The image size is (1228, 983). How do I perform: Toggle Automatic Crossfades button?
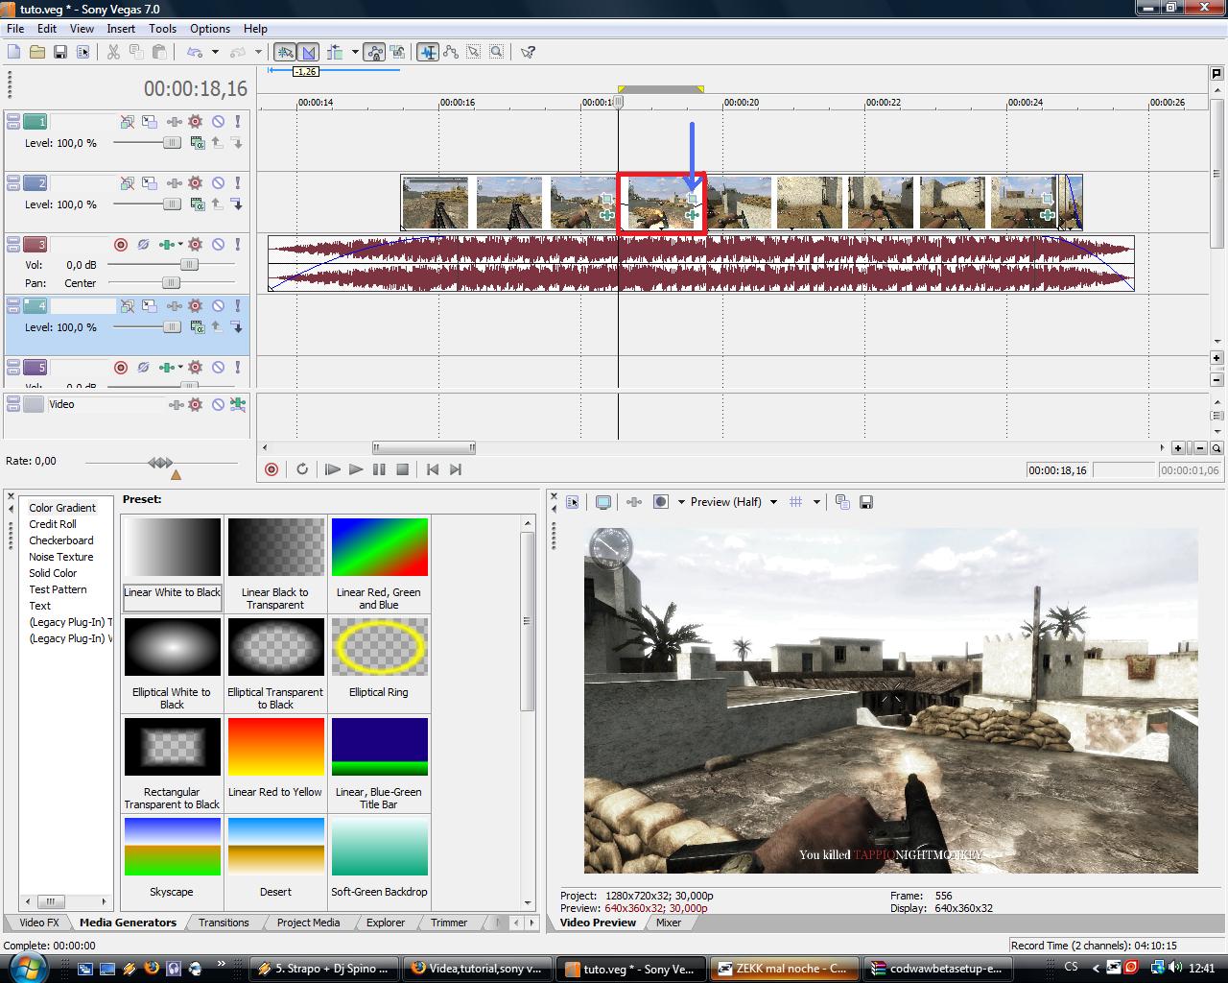click(x=308, y=52)
